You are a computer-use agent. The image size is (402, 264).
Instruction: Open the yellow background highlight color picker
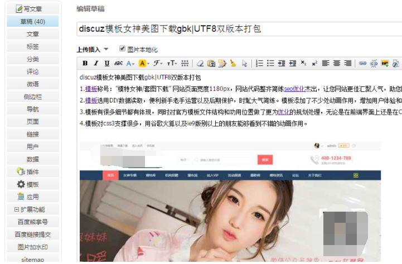144,63
